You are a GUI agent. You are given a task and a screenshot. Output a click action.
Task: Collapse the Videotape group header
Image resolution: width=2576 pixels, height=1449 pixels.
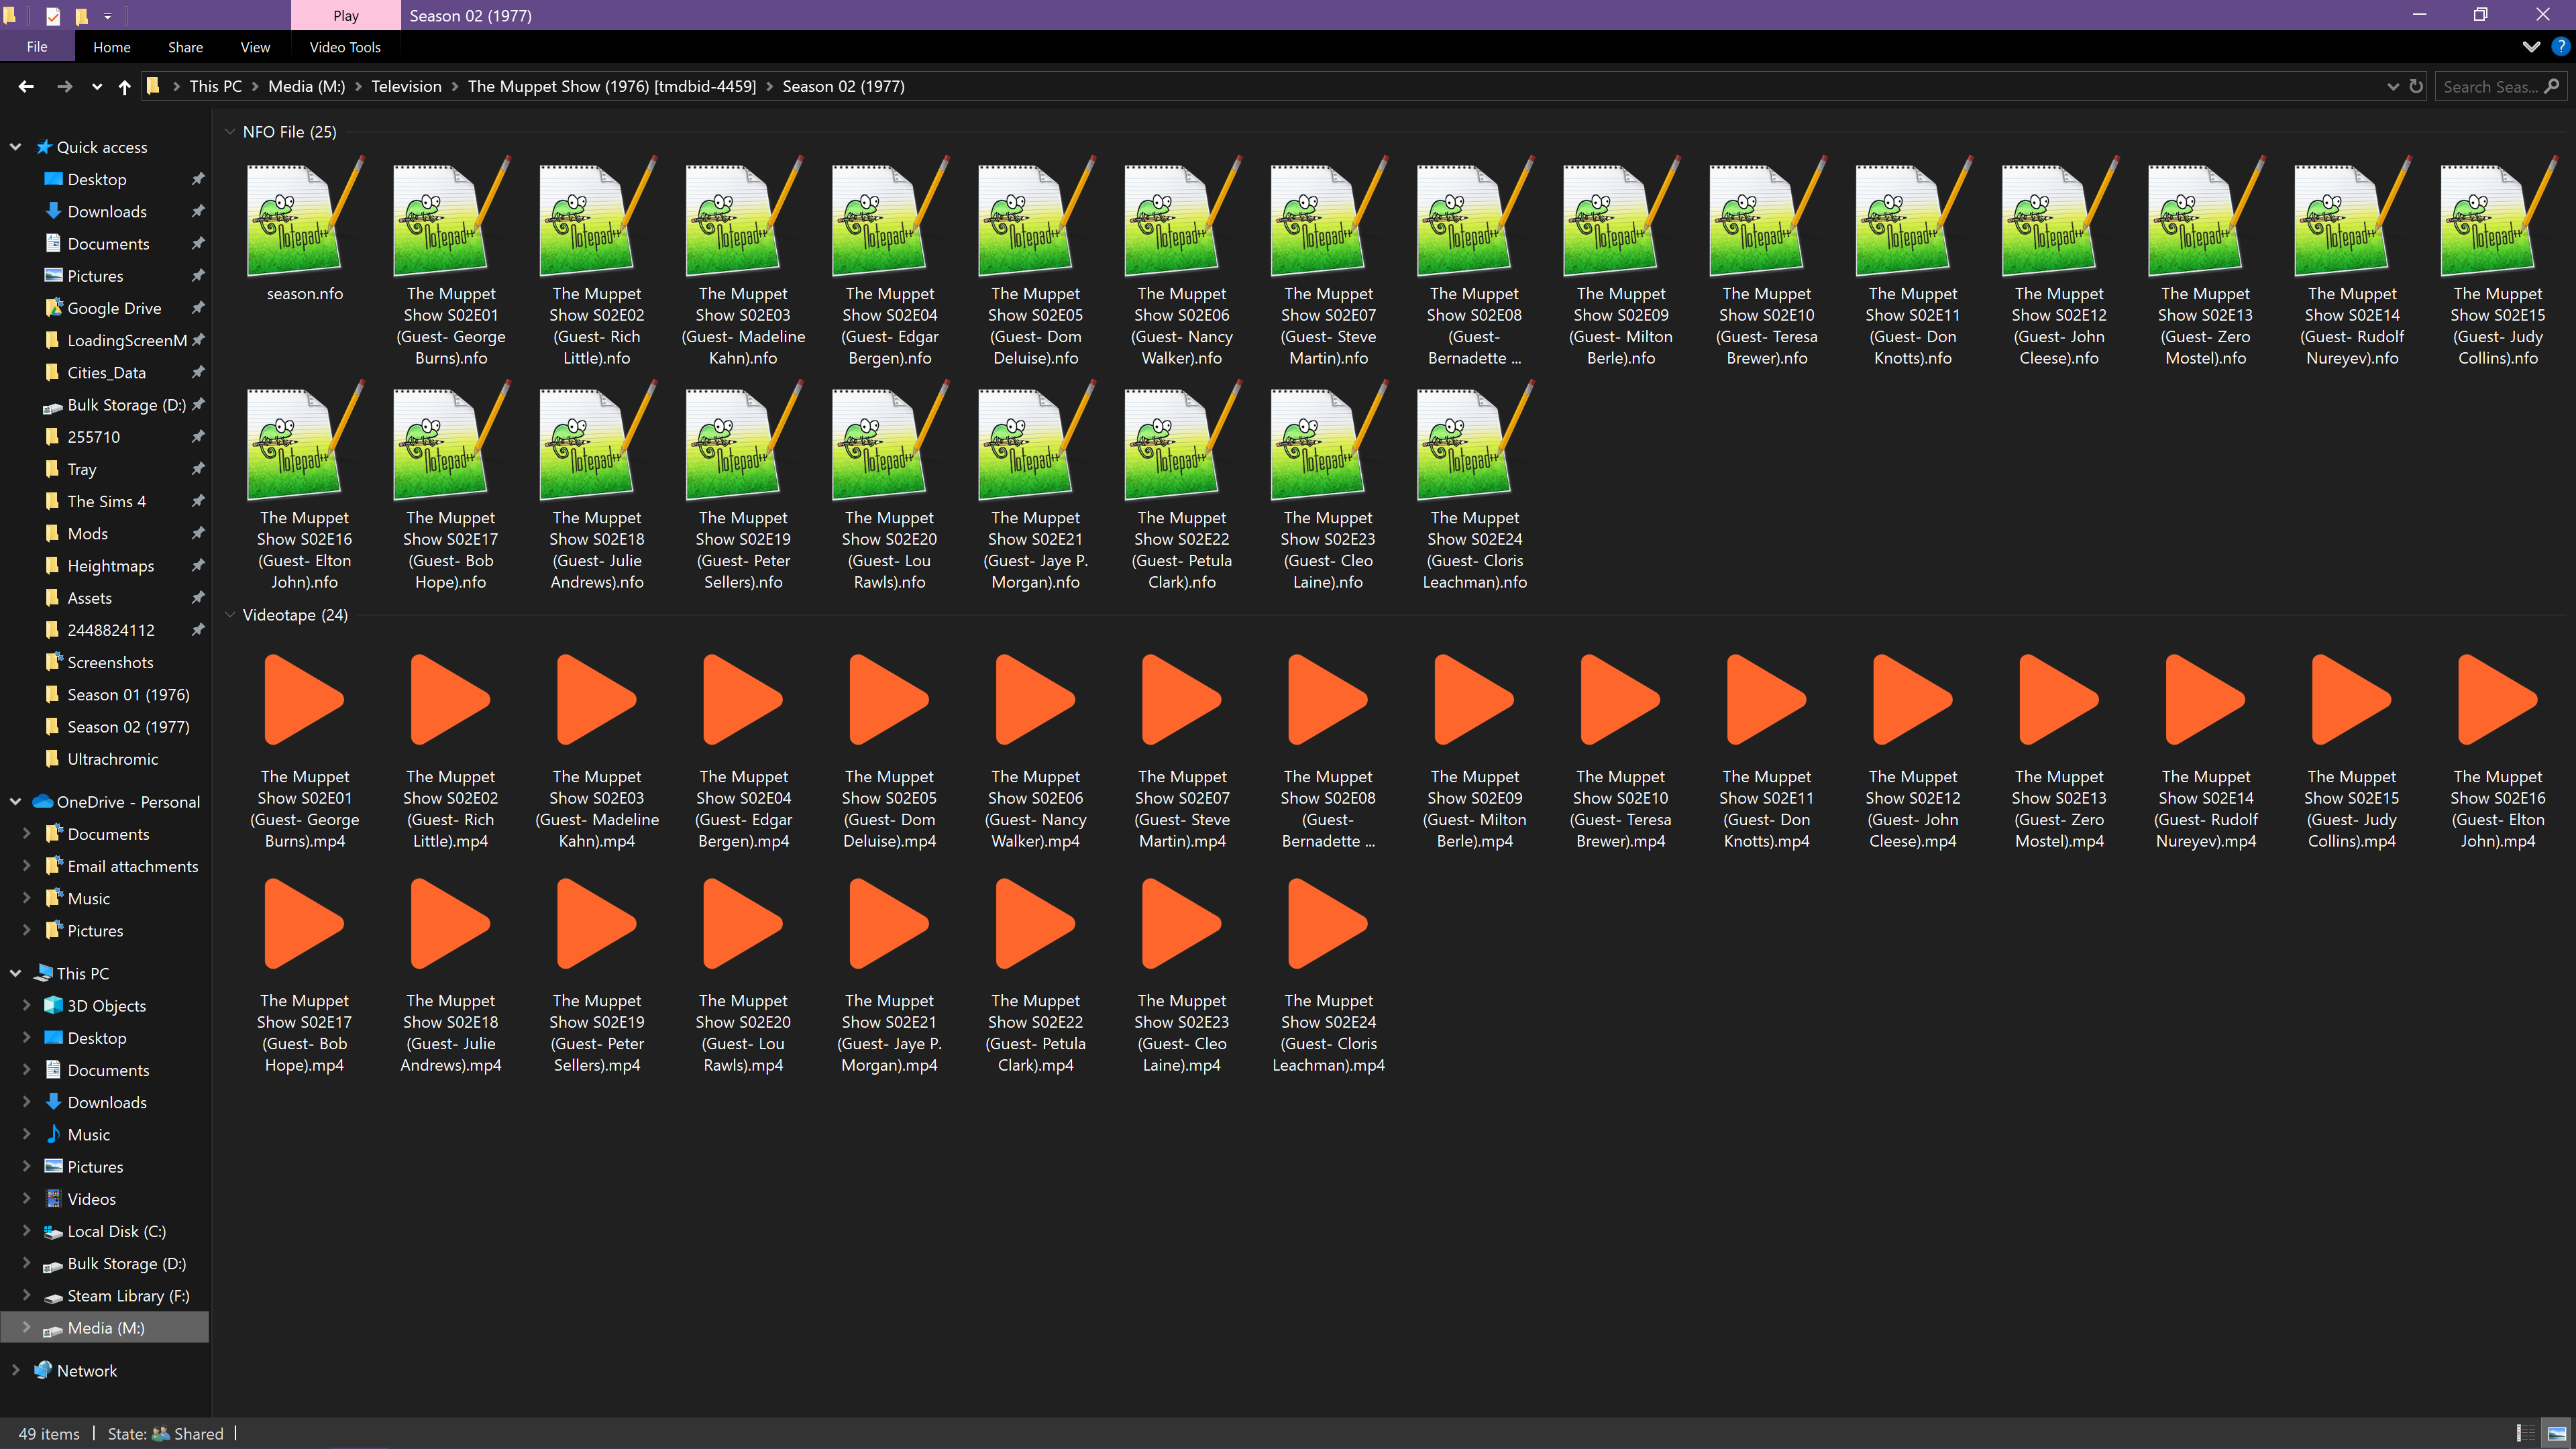pyautogui.click(x=230, y=615)
